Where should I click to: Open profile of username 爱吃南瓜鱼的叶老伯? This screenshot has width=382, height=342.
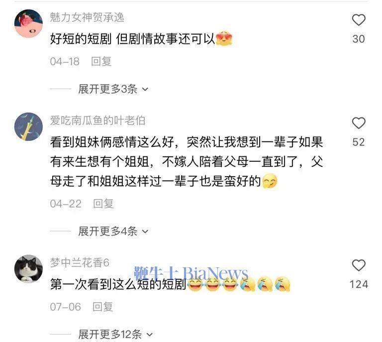click(x=97, y=120)
